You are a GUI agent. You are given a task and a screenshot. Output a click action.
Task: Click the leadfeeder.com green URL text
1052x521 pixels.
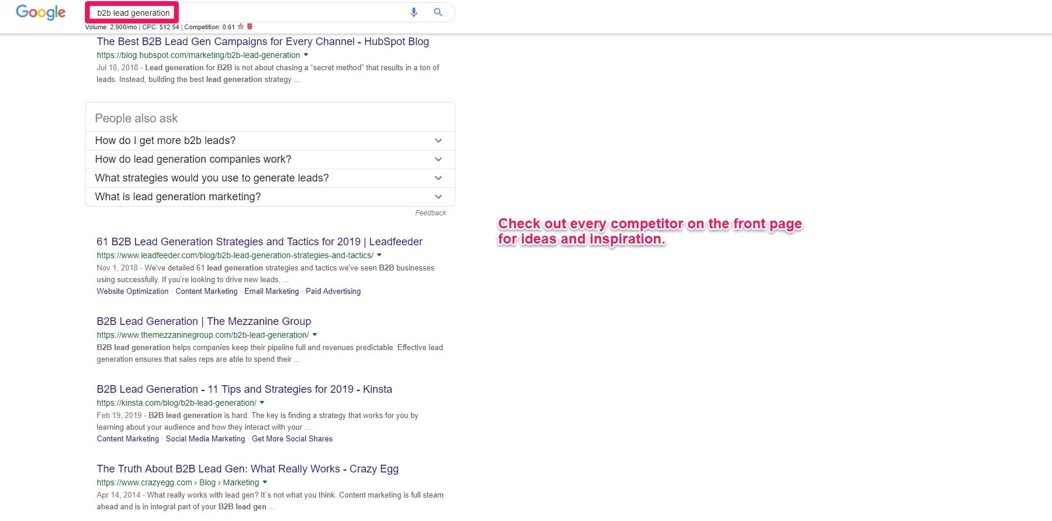coord(235,255)
